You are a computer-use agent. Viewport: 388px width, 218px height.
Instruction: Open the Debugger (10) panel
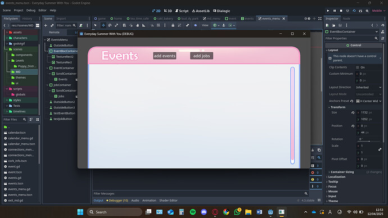pos(118,201)
